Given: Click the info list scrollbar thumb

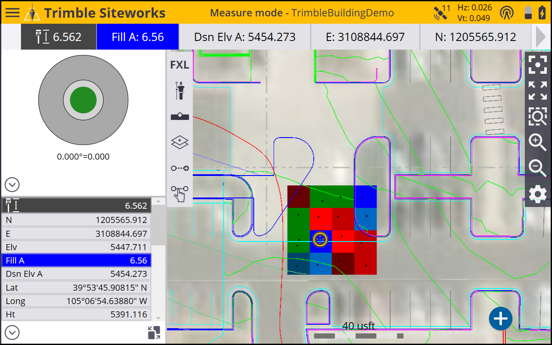Looking at the screenshot, I should 158,225.
